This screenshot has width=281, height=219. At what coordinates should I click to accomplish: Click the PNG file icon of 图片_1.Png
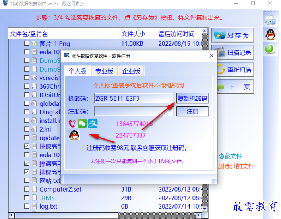34,43
